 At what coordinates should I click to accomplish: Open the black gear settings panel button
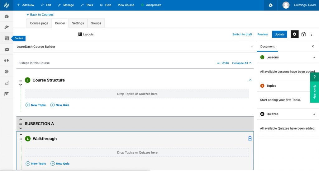click(x=294, y=34)
